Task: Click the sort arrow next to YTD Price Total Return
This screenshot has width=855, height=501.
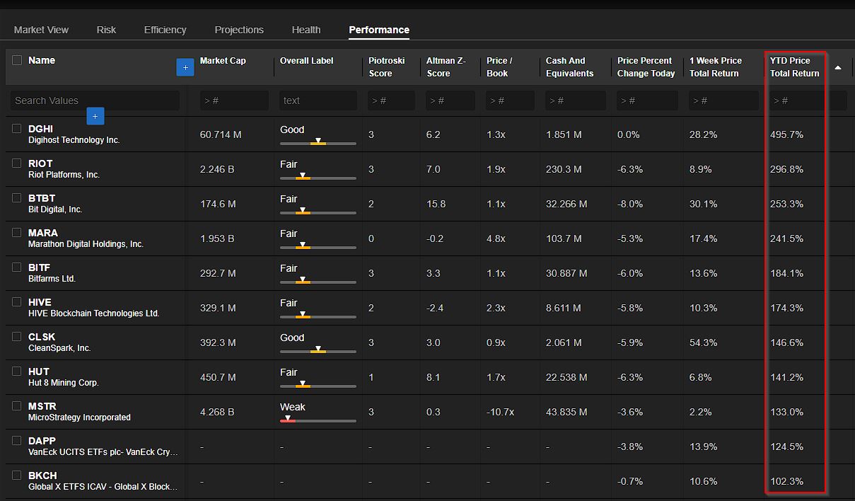Action: [838, 67]
